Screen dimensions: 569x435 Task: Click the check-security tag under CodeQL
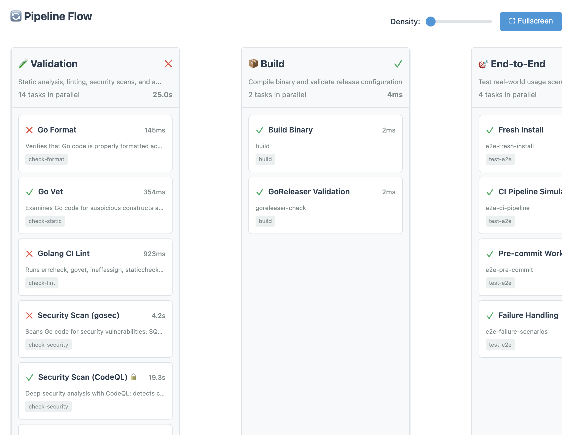[48, 407]
